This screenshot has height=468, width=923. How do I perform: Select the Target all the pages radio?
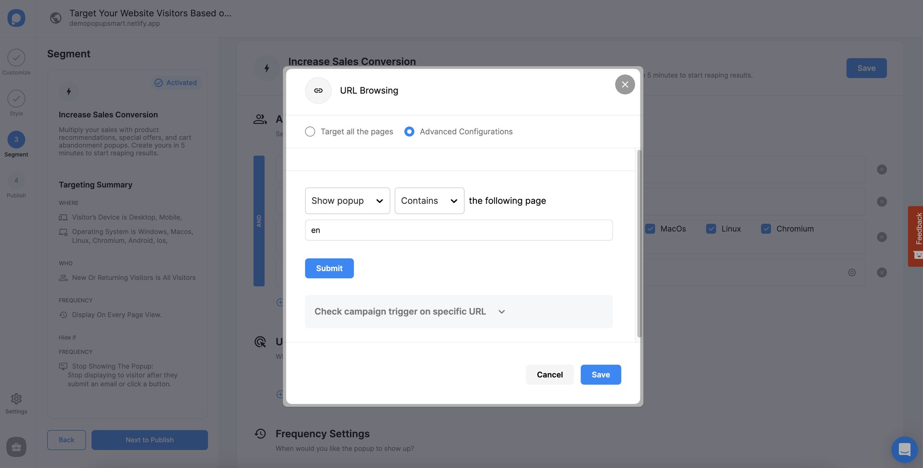[x=310, y=131]
